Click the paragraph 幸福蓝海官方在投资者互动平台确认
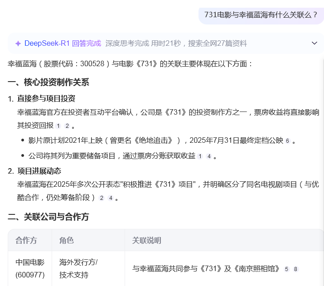This screenshot has width=324, height=286. [x=168, y=119]
